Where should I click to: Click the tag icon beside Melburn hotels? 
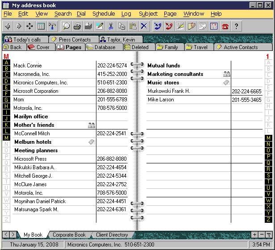point(92,142)
